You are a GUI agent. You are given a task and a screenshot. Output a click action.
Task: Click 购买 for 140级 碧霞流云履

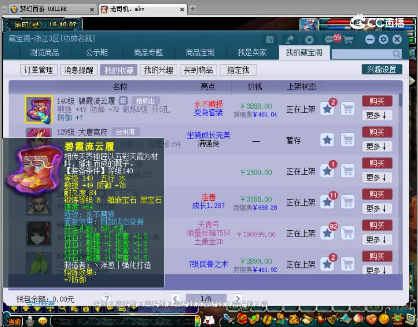(377, 101)
